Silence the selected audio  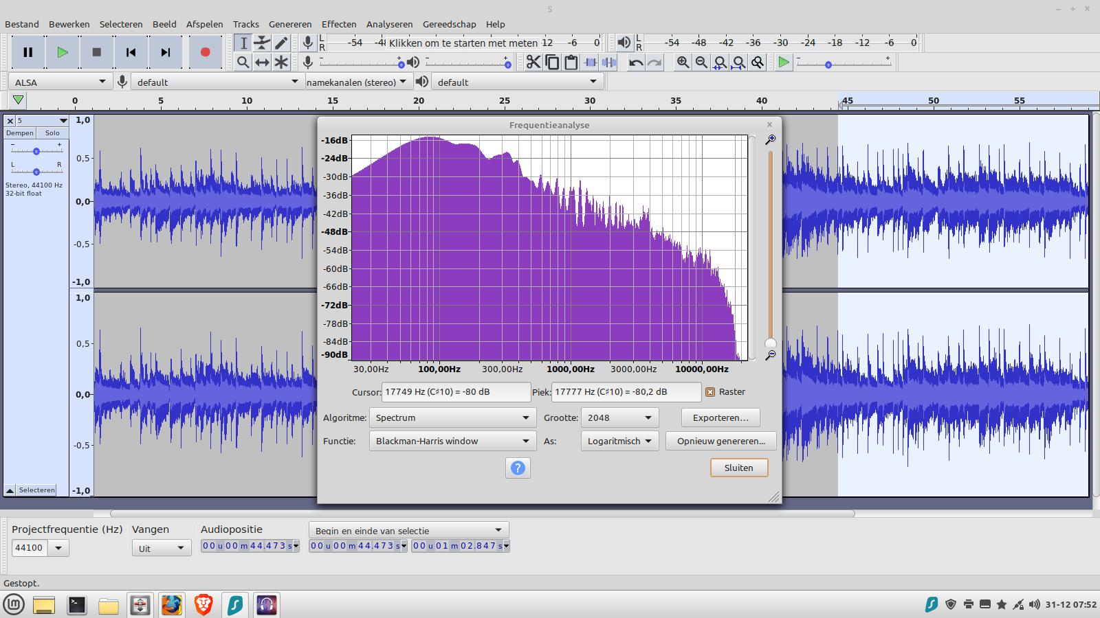pyautogui.click(x=608, y=62)
